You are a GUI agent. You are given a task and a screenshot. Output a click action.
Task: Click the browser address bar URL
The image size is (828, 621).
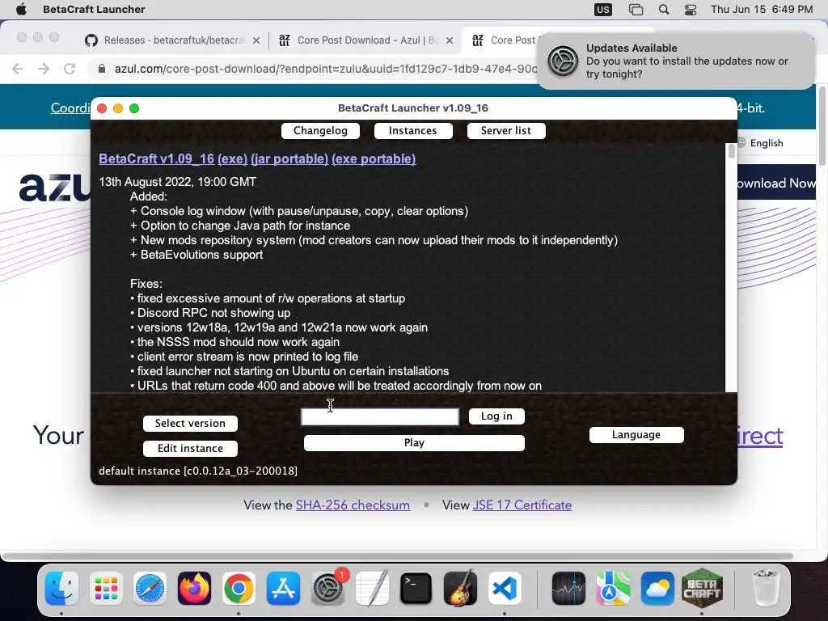326,69
